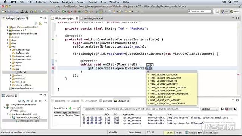The height and width of the screenshot is (136, 242).
Task: Expand Android 4.4.2 library node
Action: [x=8, y=30]
